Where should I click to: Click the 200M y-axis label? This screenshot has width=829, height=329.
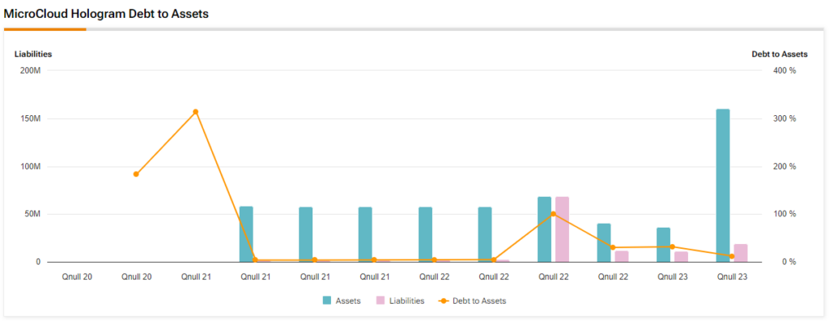[31, 70]
